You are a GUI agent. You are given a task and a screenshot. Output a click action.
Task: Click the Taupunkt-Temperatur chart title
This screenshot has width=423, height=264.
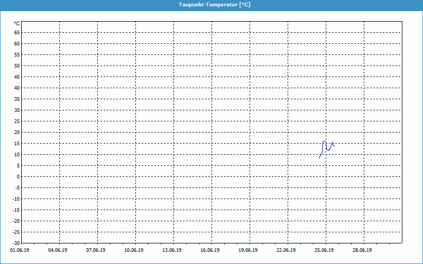click(212, 5)
